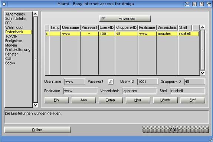This screenshot has height=142, width=213.
Task: Click the Aus button
Action: point(84,100)
